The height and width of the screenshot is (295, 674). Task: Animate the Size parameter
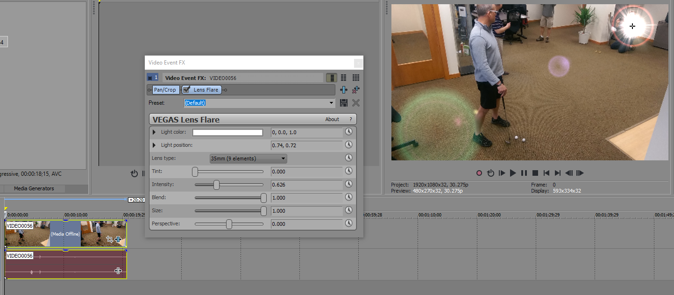(348, 210)
